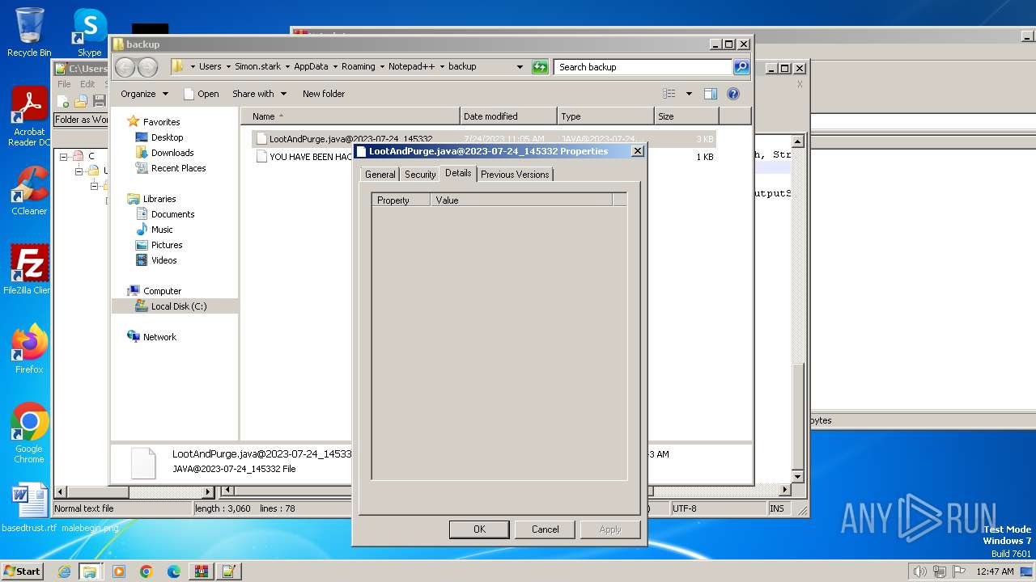Click the Explorer Forward navigation arrow
This screenshot has height=582, width=1036.
tap(147, 67)
